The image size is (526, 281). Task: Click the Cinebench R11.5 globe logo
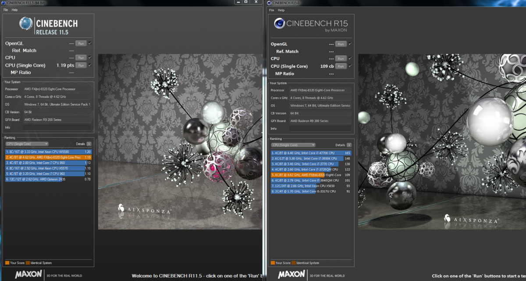pyautogui.click(x=26, y=25)
